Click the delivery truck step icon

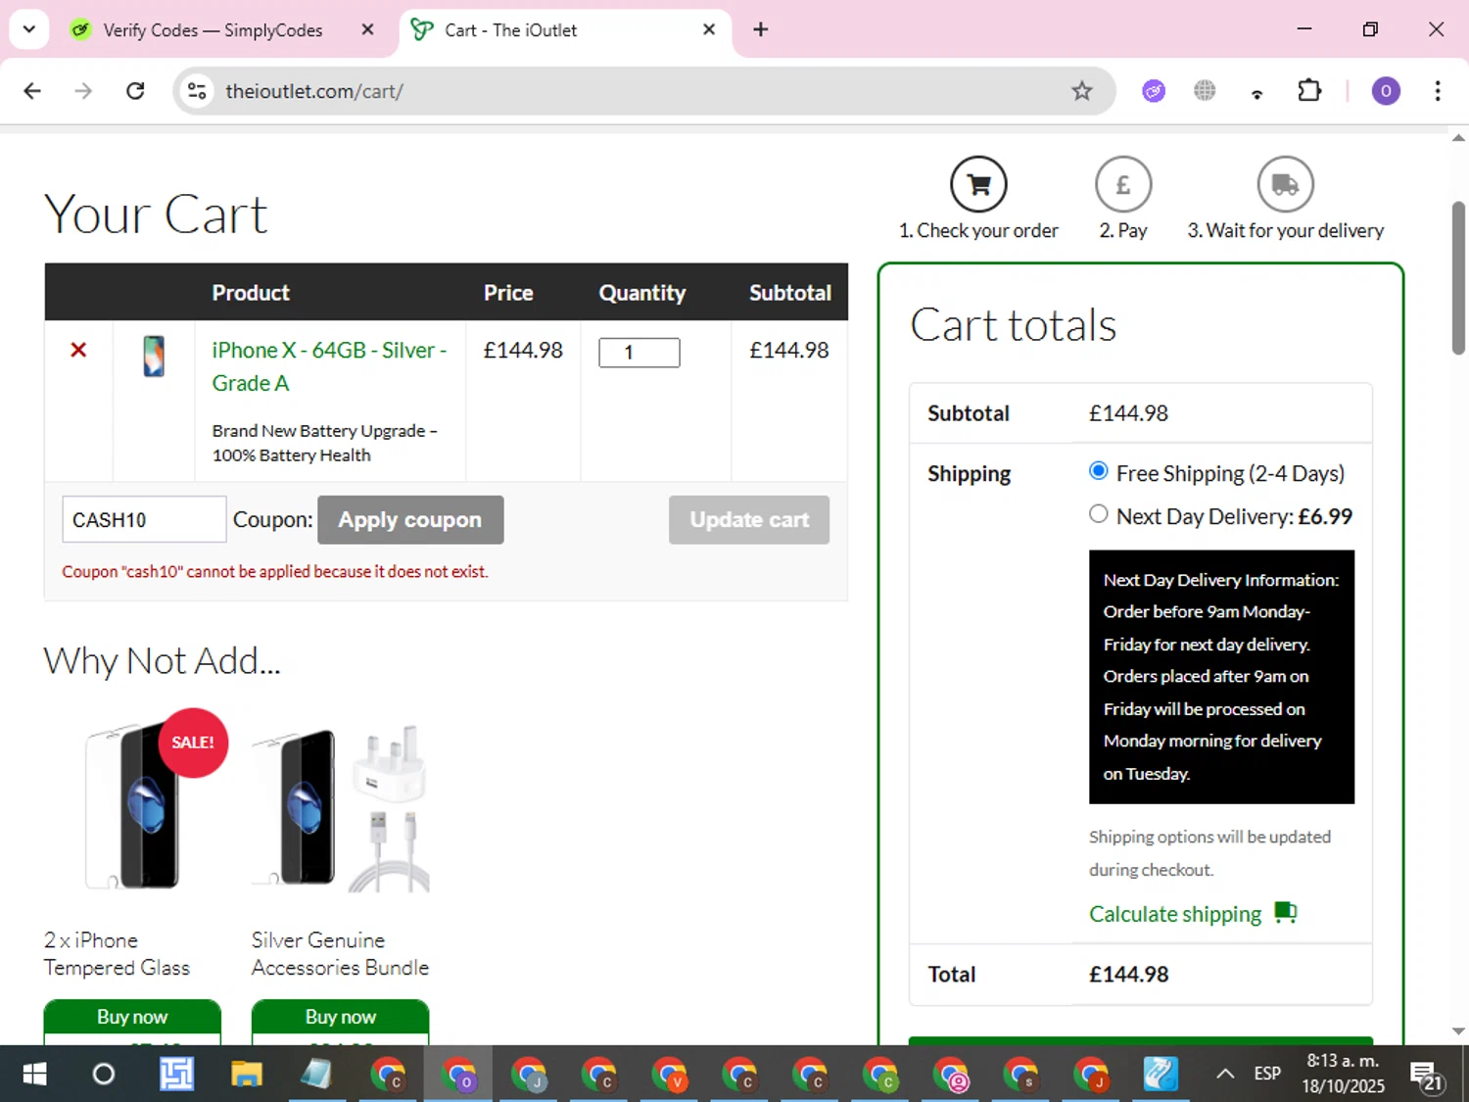[x=1285, y=184]
